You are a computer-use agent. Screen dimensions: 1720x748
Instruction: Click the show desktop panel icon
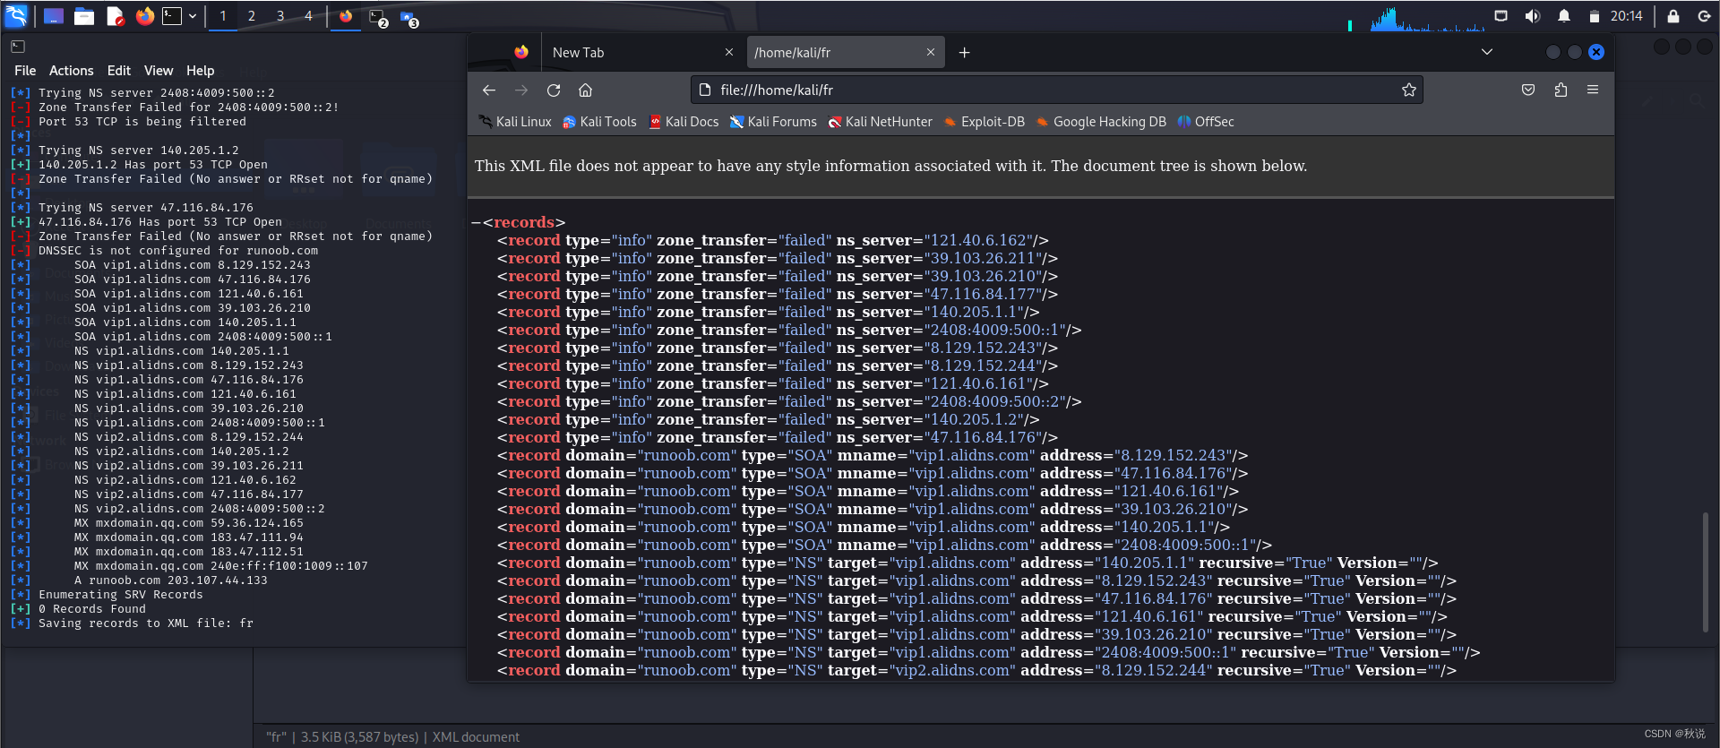(x=54, y=15)
